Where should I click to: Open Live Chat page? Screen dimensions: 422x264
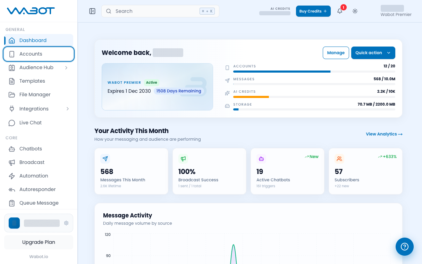(39, 123)
